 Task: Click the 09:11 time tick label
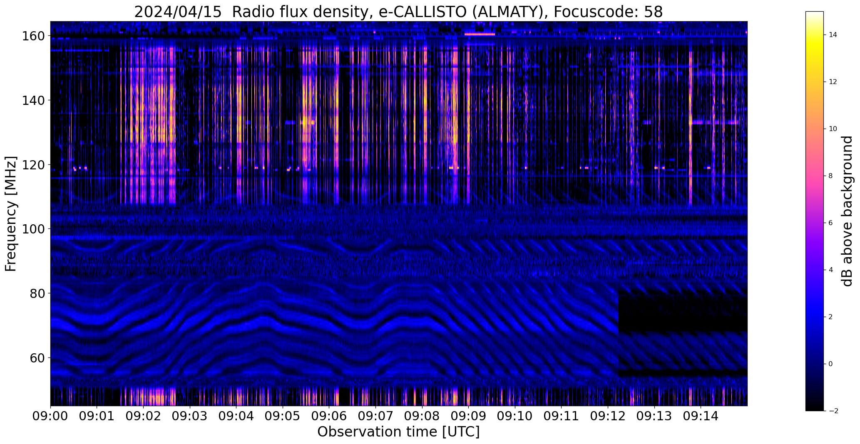pos(562,416)
